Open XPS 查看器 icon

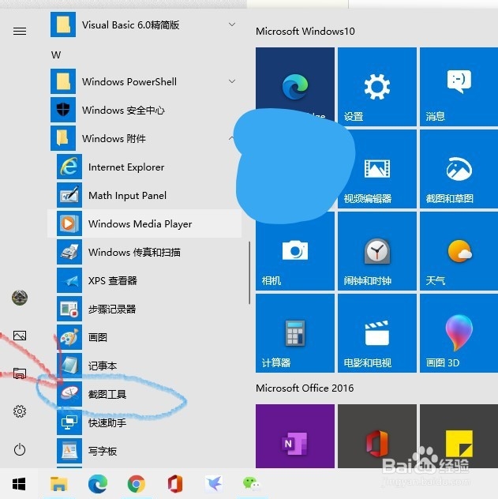(69, 280)
